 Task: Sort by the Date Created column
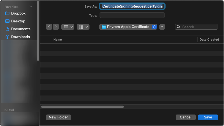pos(209,39)
